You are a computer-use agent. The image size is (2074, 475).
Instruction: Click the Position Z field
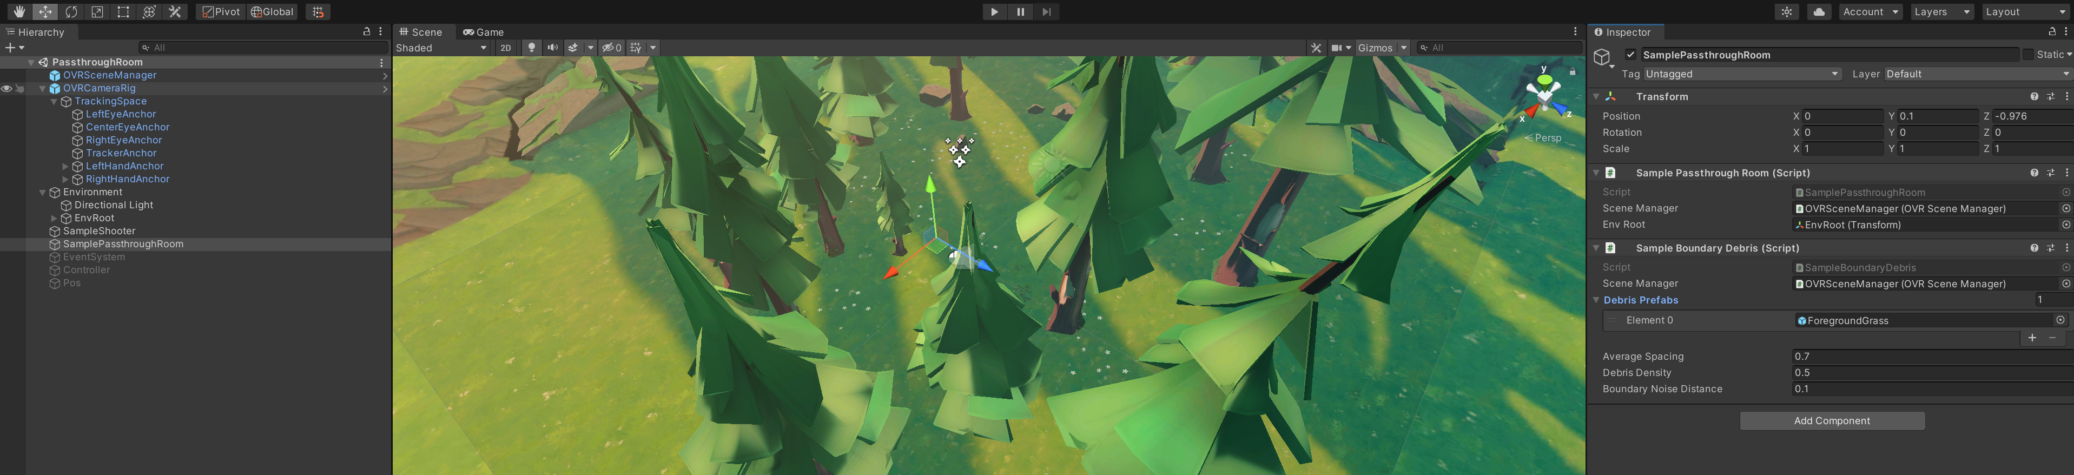(2032, 116)
